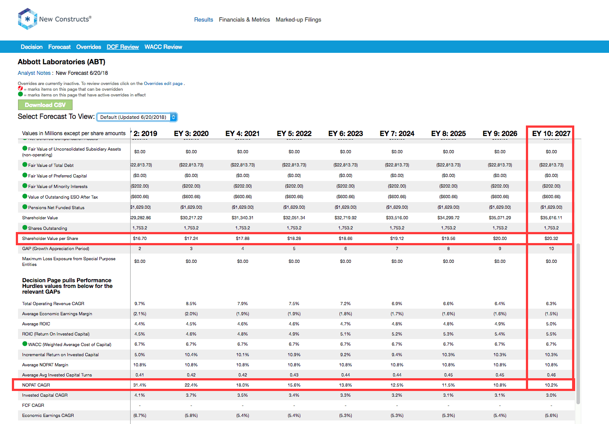Click green dot for Value of Outstanding ESO After Tax
Screen dimensions: 609x424
coord(25,196)
